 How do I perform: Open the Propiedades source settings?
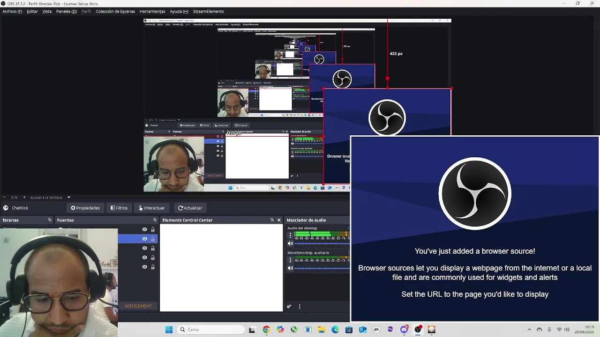tap(85, 208)
